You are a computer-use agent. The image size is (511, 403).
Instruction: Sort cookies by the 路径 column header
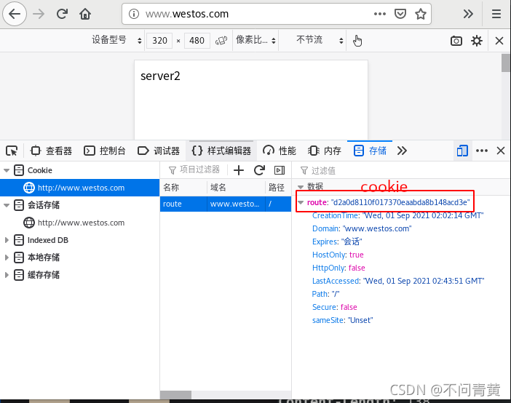[x=278, y=188]
